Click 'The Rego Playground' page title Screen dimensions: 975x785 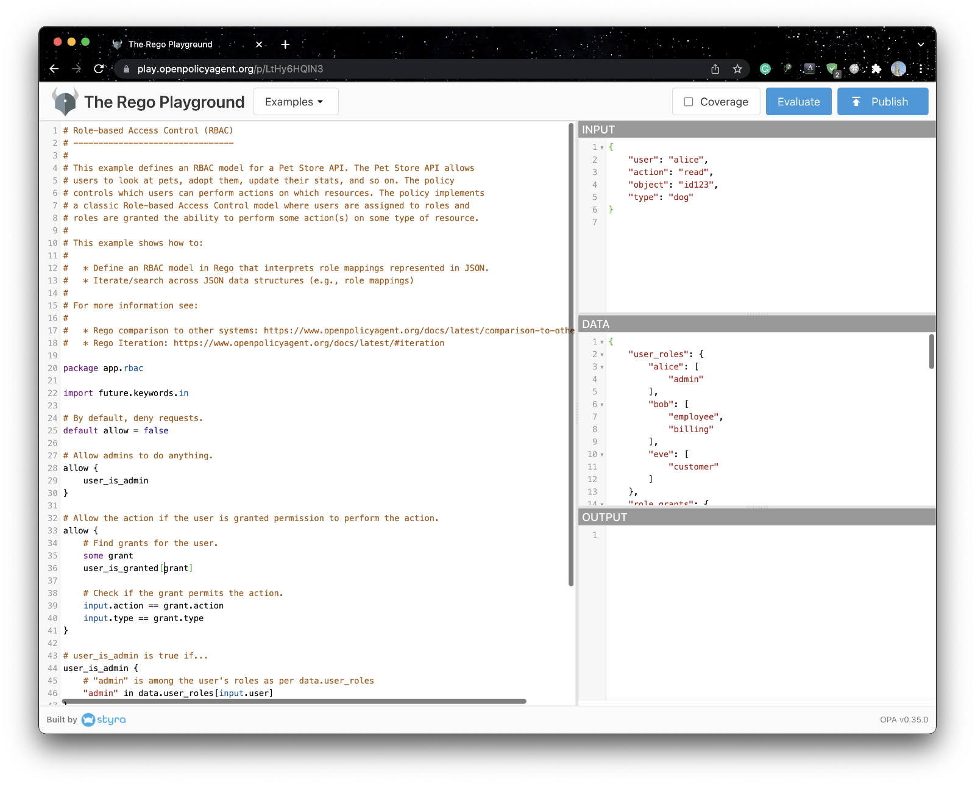coord(165,102)
